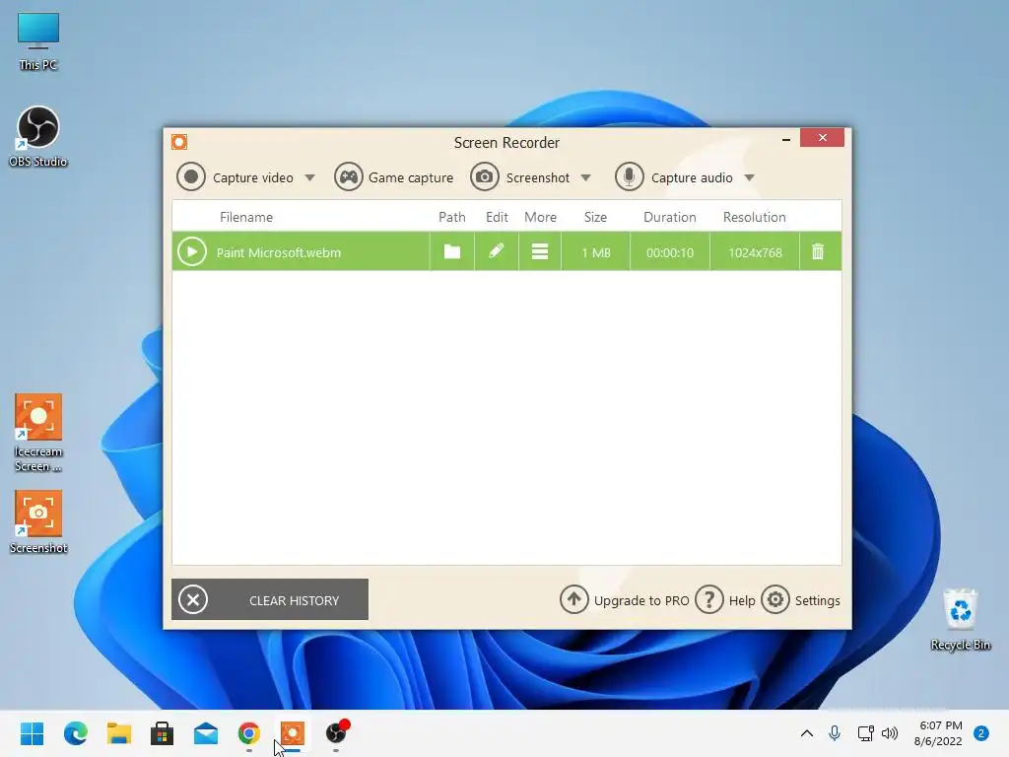Switch to Google Chrome on the taskbar
This screenshot has height=757, width=1009.
pyautogui.click(x=249, y=733)
